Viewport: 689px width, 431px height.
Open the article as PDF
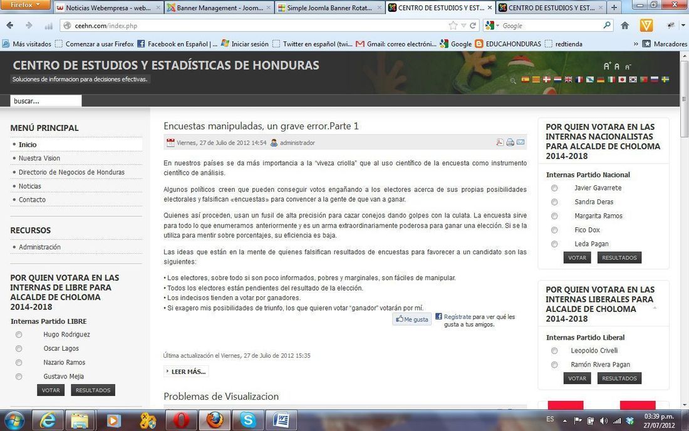(x=500, y=142)
